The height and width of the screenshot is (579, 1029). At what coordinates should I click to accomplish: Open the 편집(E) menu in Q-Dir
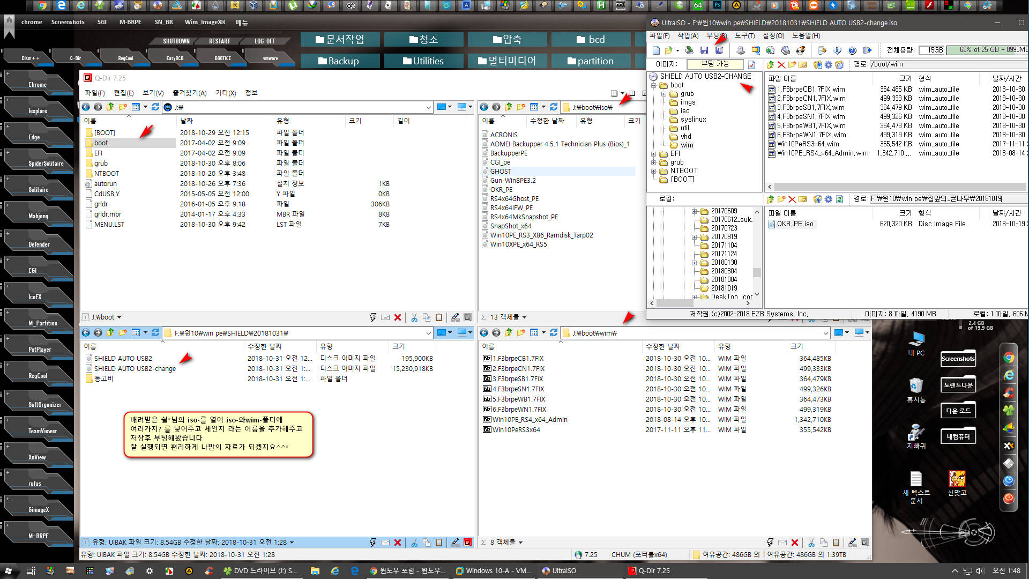pos(124,93)
